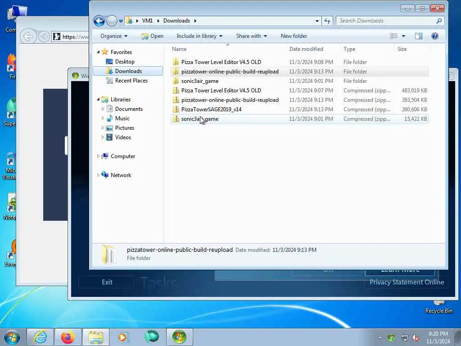Open Recent Places in Favorites
461x346 pixels.
click(x=131, y=80)
